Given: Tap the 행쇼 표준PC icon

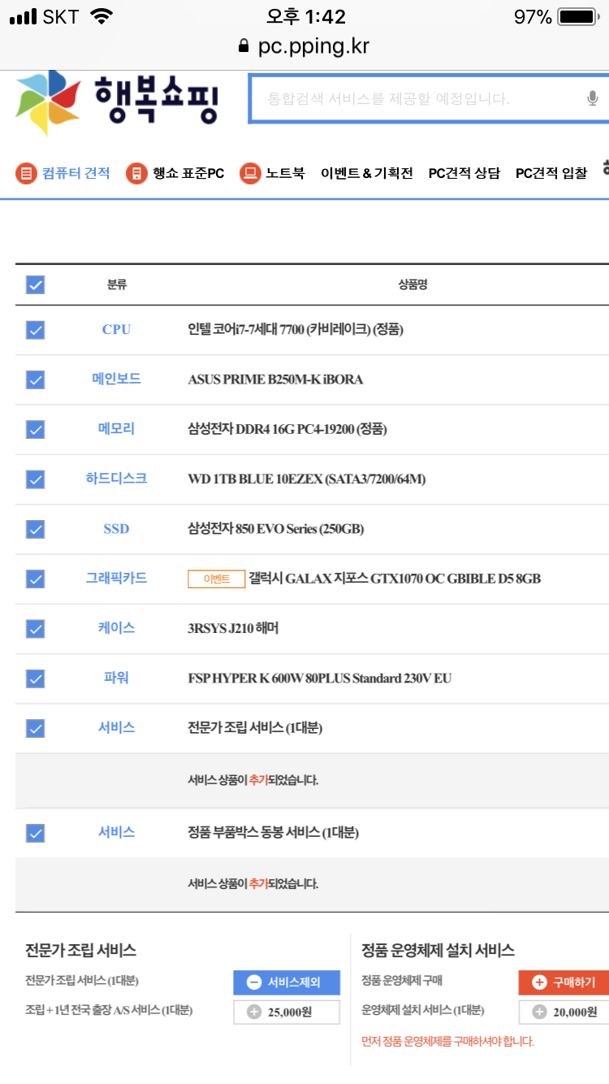Looking at the screenshot, I should pyautogui.click(x=136, y=173).
